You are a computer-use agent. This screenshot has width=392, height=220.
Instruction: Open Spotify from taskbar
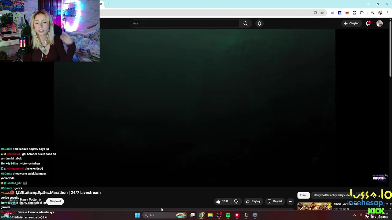coord(228,215)
